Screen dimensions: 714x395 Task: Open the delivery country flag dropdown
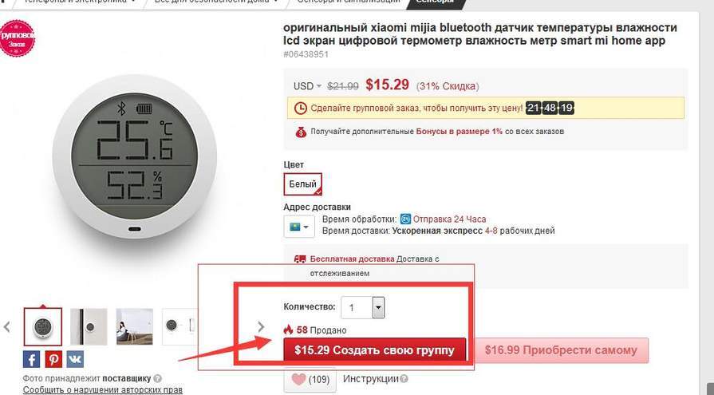coord(299,227)
